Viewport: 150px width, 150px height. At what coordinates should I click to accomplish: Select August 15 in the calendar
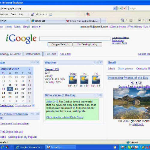tap(10, 89)
